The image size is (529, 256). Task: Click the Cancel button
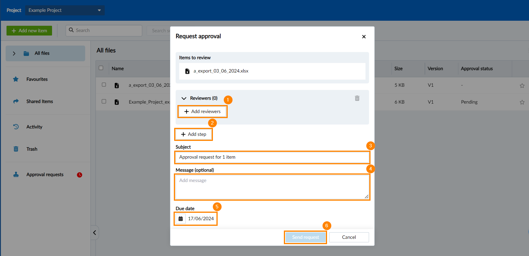pos(349,237)
